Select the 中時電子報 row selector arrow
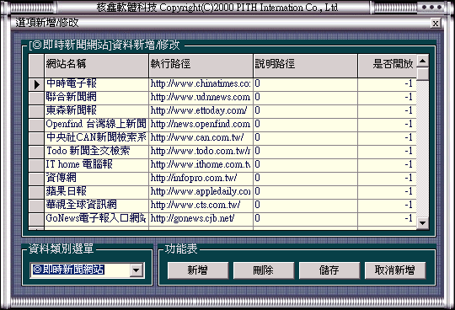This screenshot has width=455, height=310. 36,84
